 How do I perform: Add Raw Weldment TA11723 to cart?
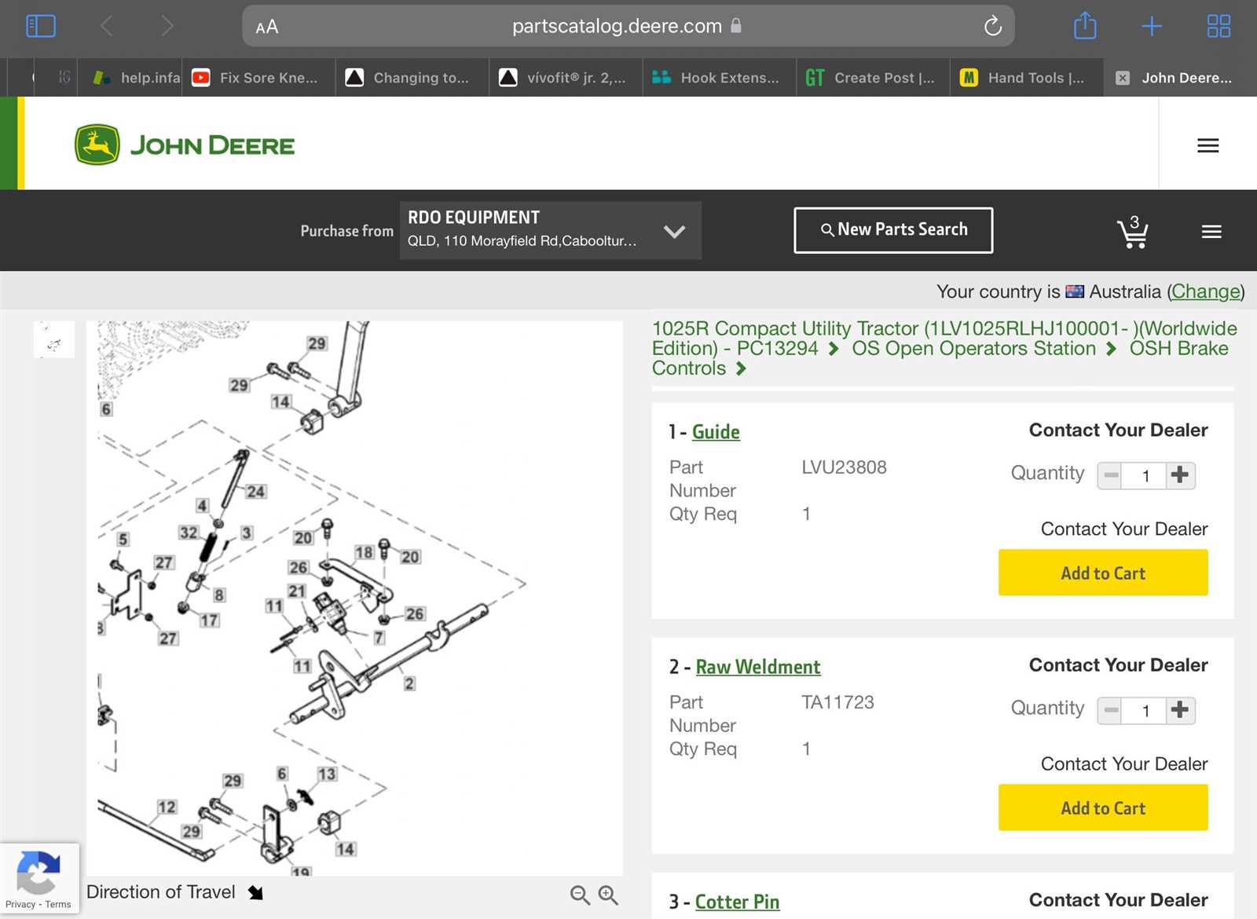point(1103,807)
